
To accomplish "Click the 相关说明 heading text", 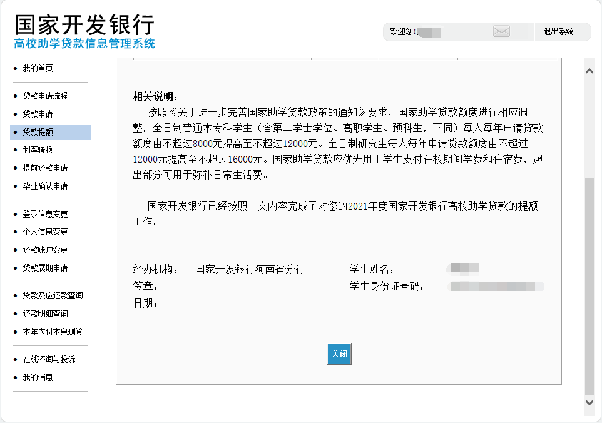I will (x=155, y=96).
